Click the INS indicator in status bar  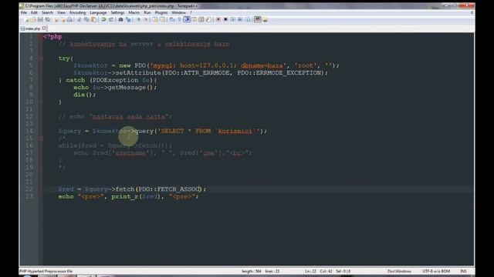point(463,271)
